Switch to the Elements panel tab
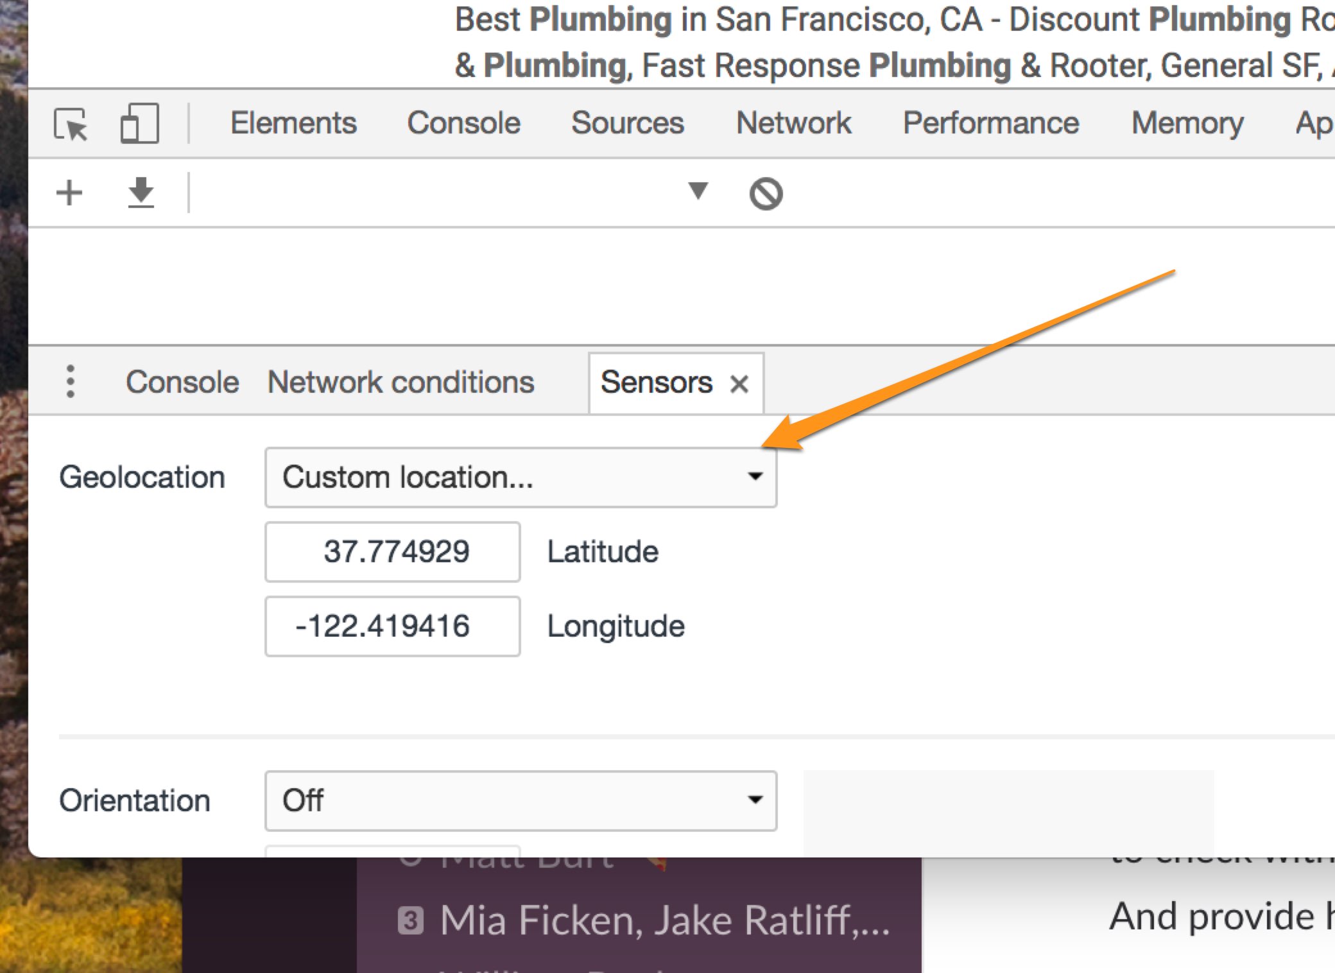 (293, 123)
